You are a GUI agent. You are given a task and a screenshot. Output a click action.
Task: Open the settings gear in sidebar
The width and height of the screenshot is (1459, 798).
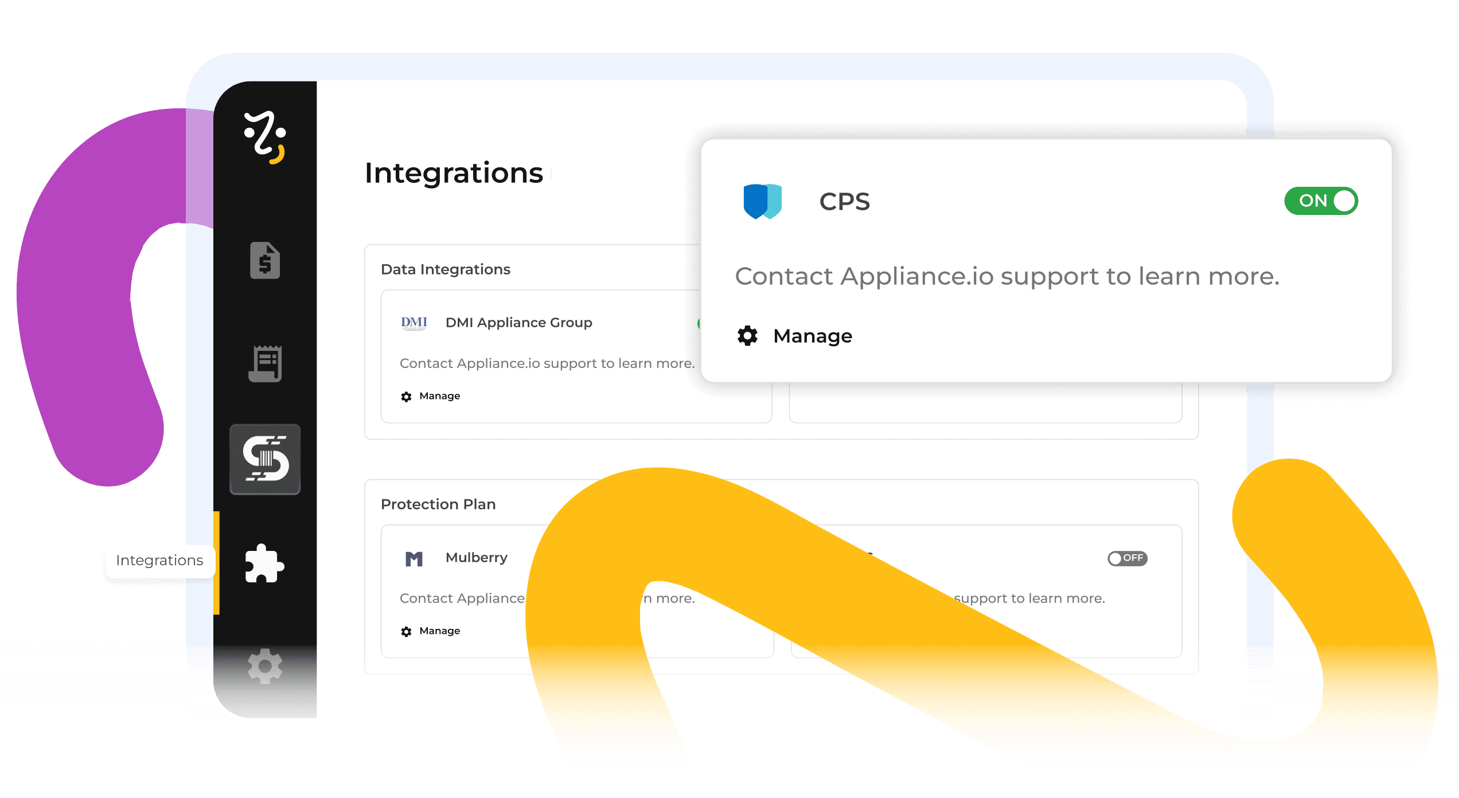point(265,666)
